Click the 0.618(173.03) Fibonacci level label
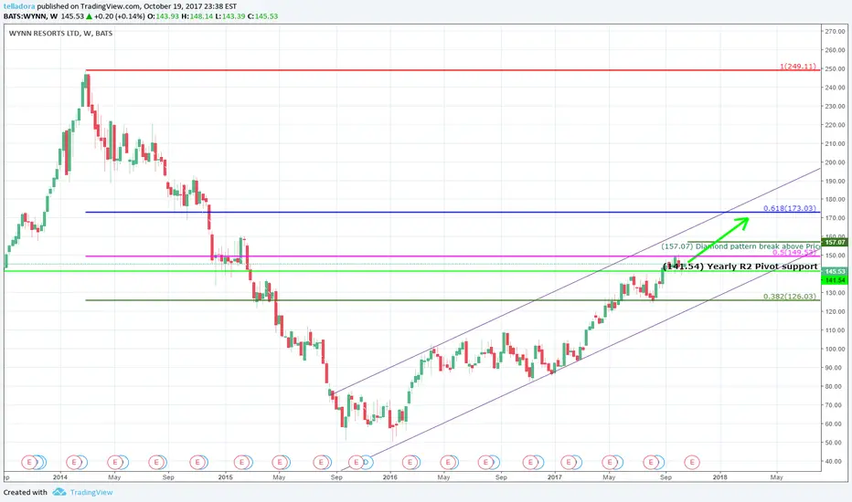The height and width of the screenshot is (502, 852). coord(790,208)
